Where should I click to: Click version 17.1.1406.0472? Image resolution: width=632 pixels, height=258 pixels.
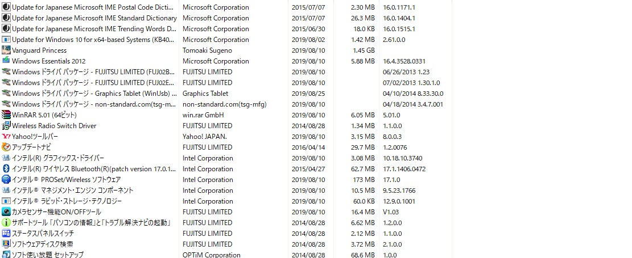[404, 169]
